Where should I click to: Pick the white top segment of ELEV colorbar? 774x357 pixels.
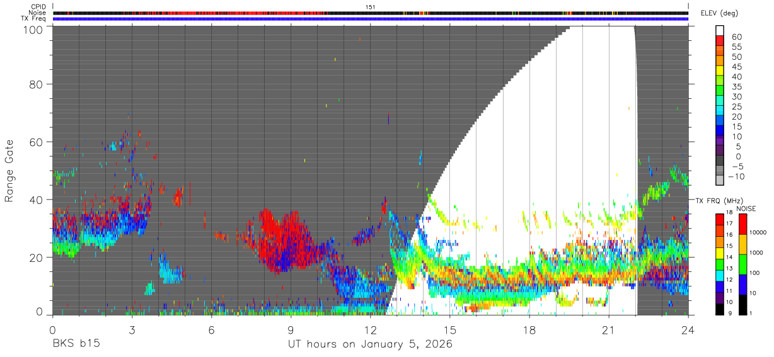click(720, 30)
